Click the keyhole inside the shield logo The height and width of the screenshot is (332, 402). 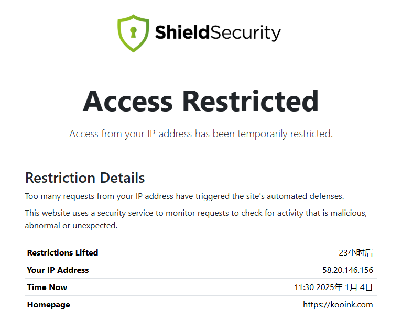point(133,32)
